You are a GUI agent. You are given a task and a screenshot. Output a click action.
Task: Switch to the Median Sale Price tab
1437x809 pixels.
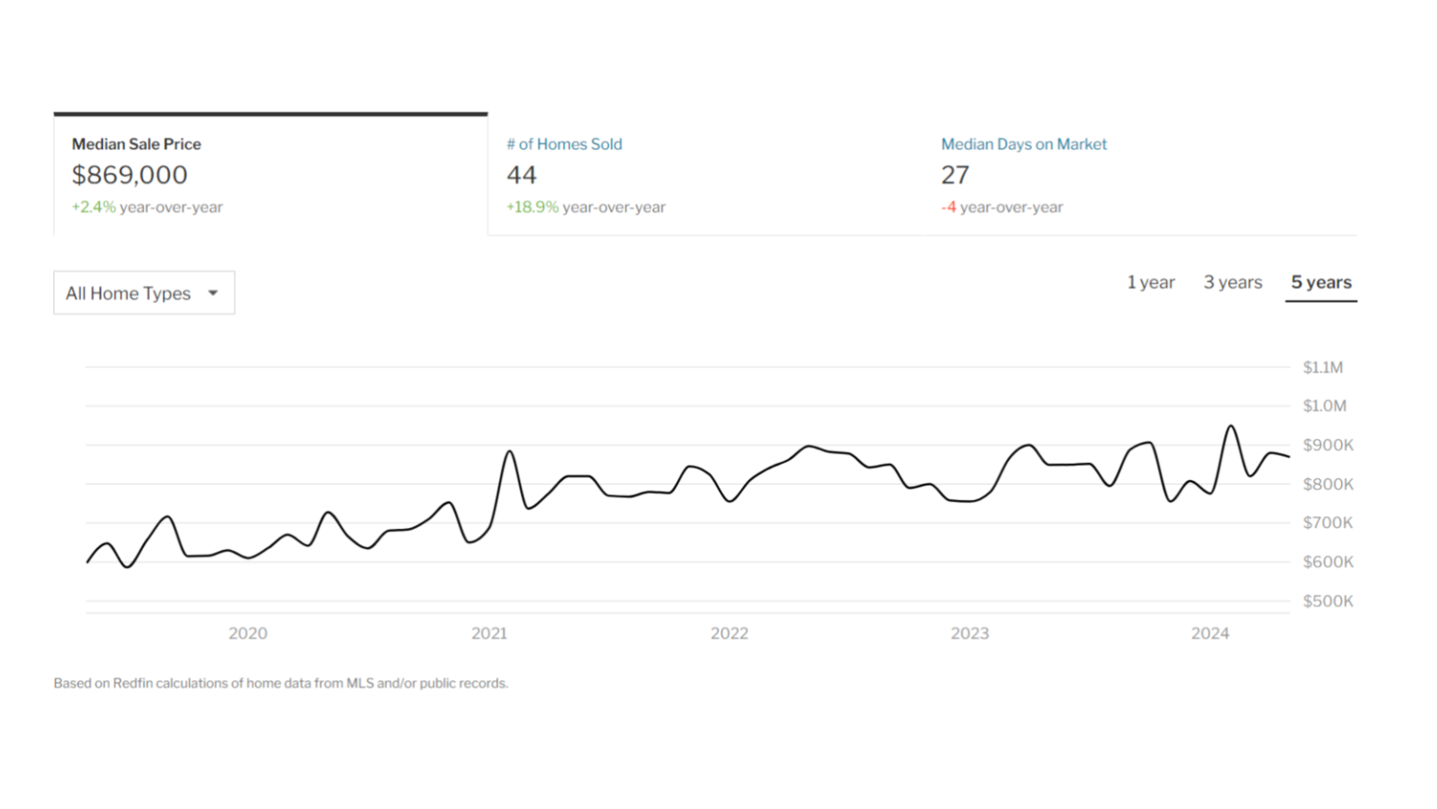coord(135,144)
